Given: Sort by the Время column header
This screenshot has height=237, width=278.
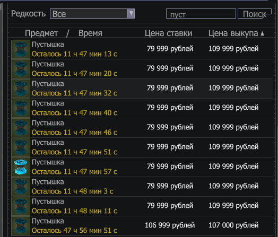Looking at the screenshot, I should (x=90, y=33).
